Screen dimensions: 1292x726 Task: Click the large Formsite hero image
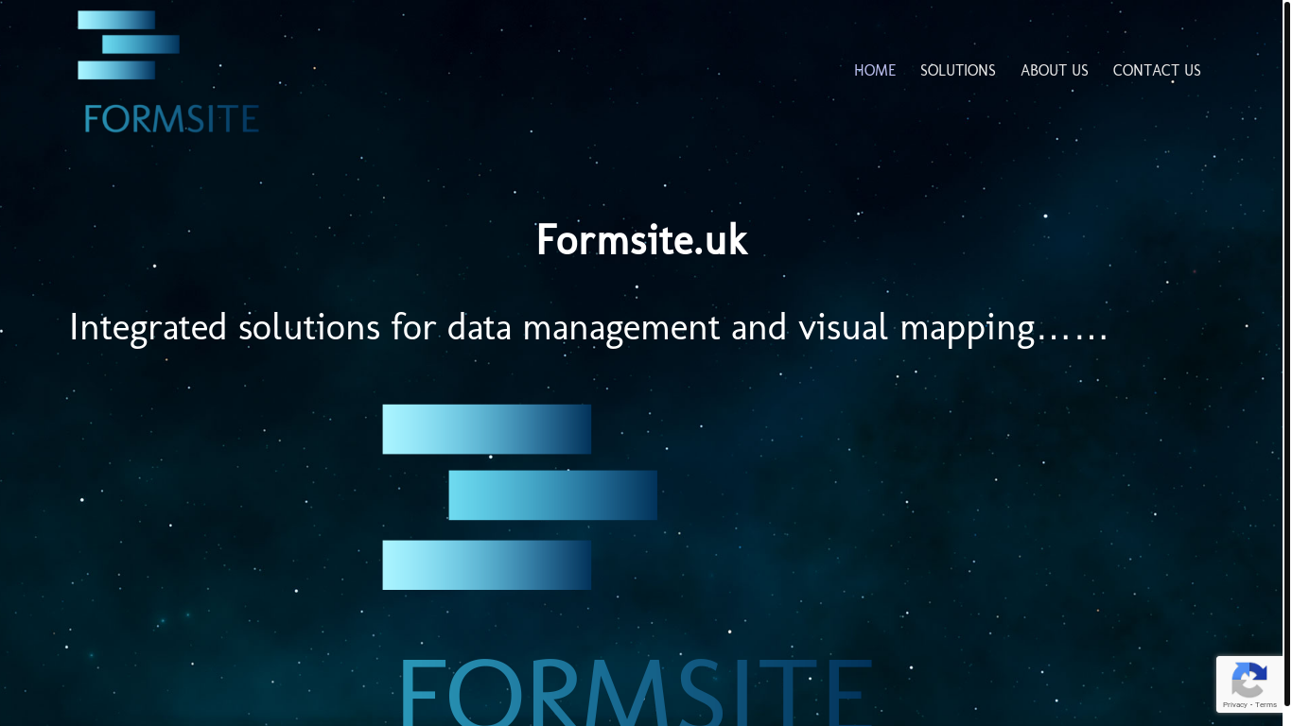tap(627, 564)
